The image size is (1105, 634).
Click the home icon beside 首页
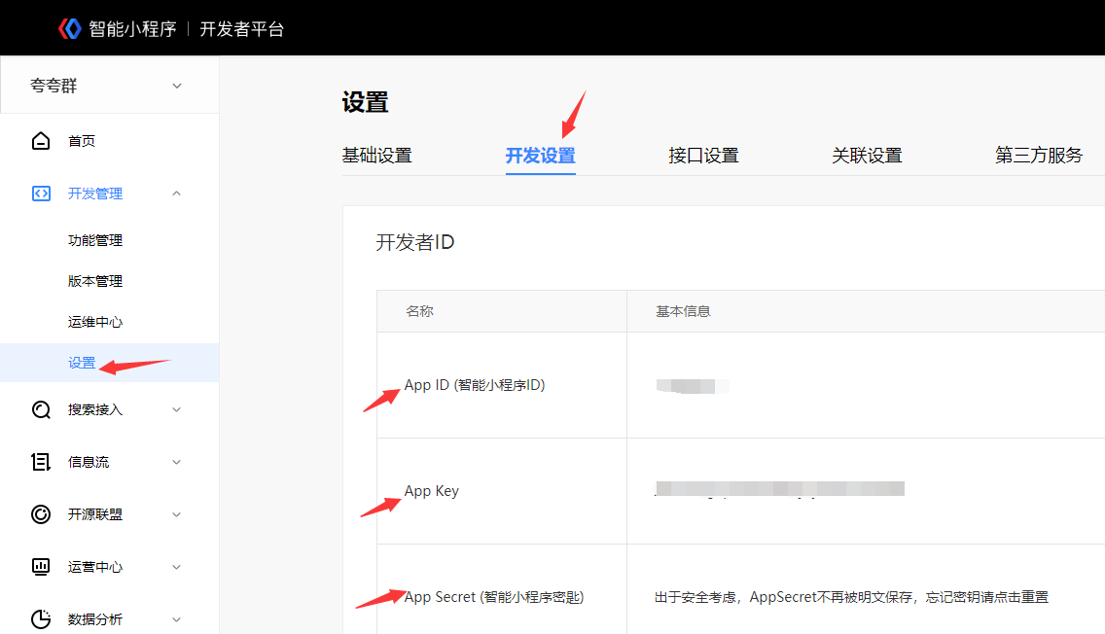click(x=41, y=141)
